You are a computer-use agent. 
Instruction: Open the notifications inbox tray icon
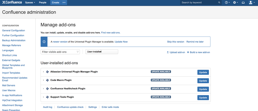[243, 3]
